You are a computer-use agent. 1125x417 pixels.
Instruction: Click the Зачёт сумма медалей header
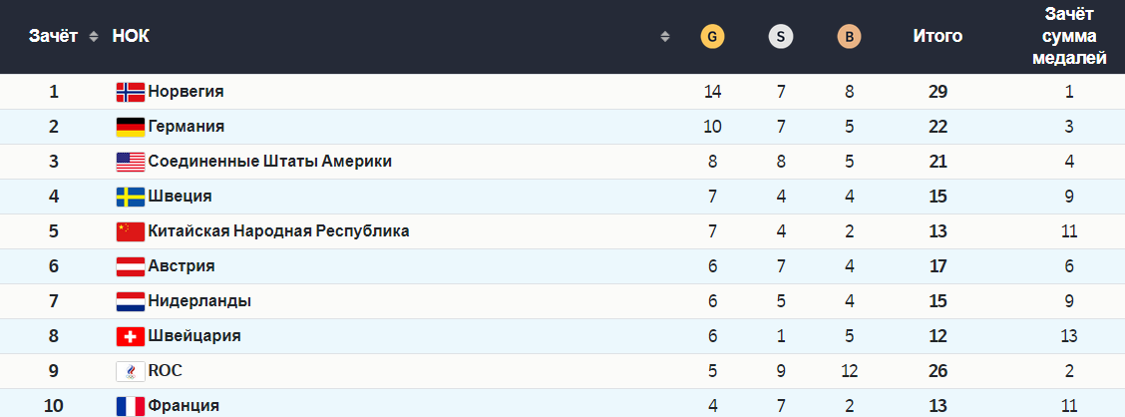[1069, 37]
